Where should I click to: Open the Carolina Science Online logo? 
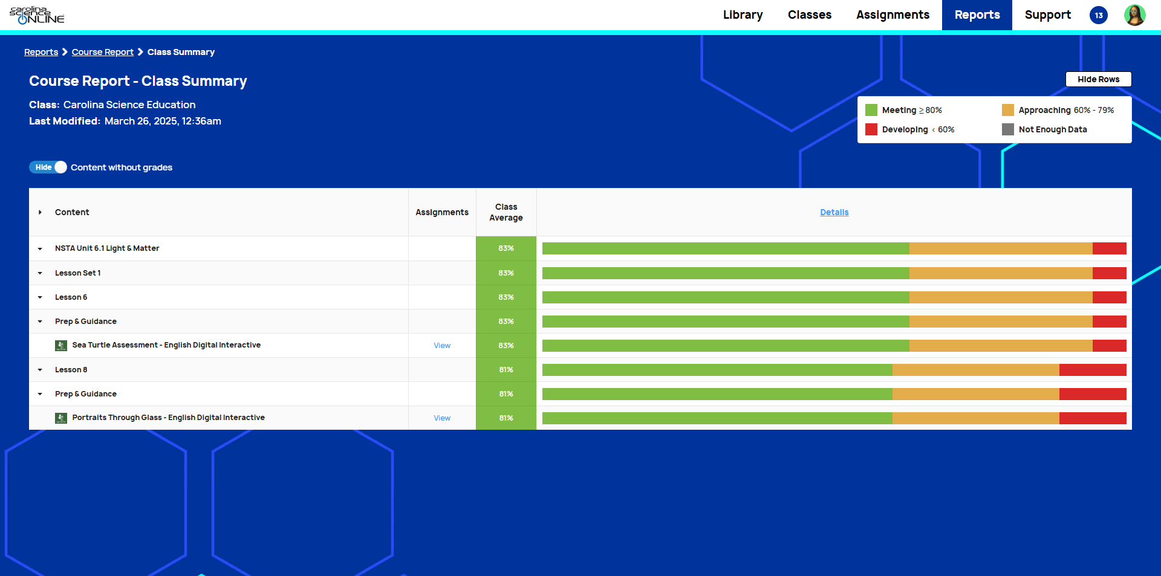click(37, 15)
